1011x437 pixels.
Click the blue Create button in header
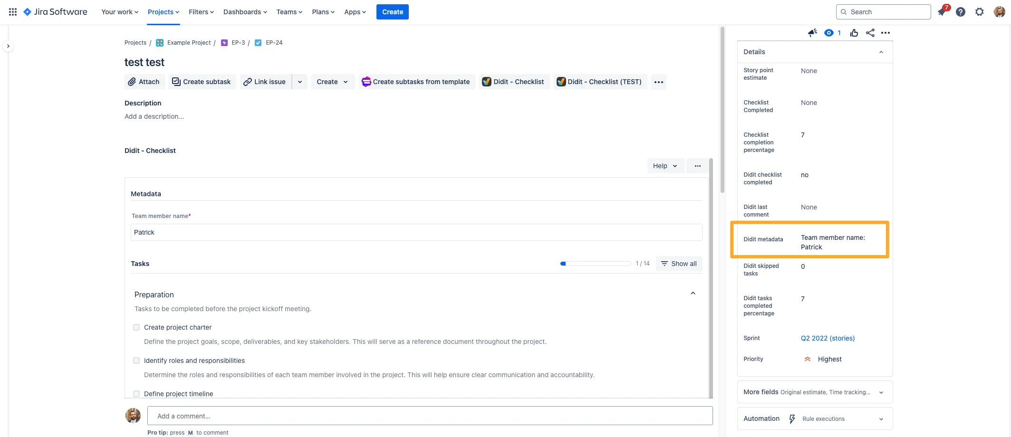coord(393,12)
